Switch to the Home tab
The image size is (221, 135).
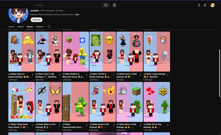(11, 26)
